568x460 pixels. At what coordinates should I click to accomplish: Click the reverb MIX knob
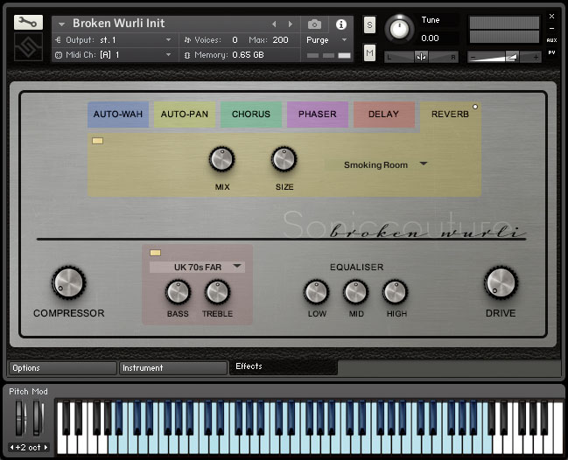[221, 160]
